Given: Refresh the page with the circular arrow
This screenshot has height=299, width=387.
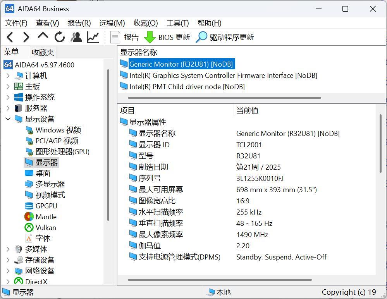Looking at the screenshot, I should [60, 37].
